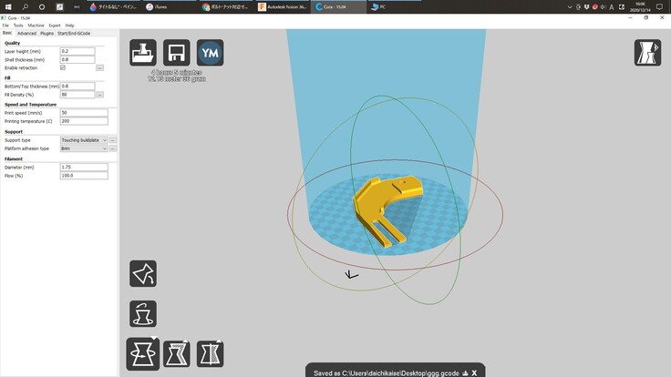Select the Rotate tool icon
671x377 pixels.
pos(143,353)
